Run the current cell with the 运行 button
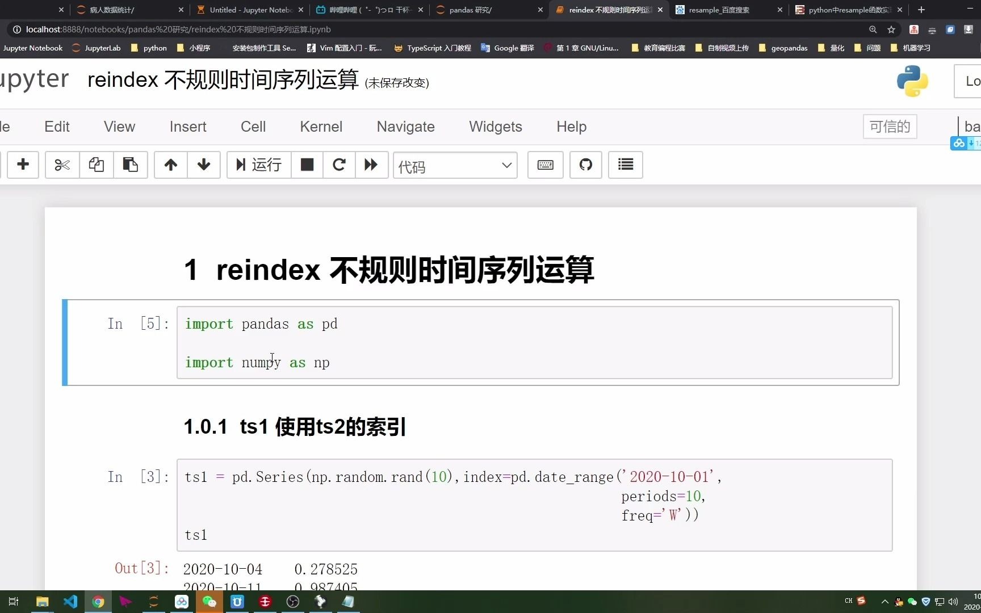The height and width of the screenshot is (613, 981). coord(259,165)
